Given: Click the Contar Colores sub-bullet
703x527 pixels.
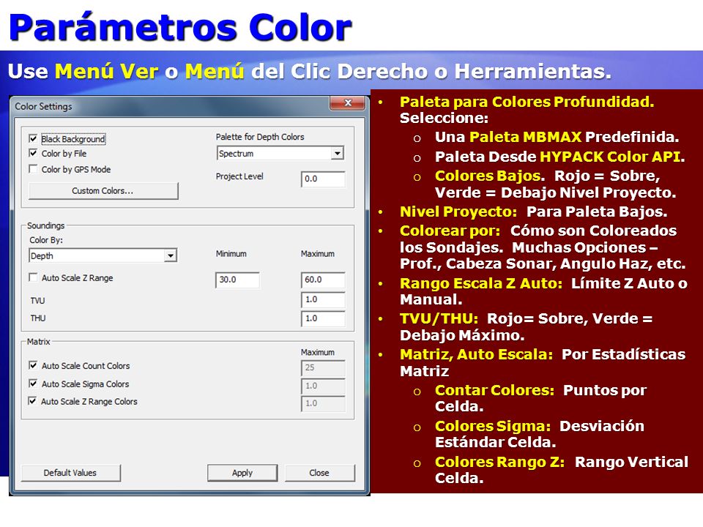Looking at the screenshot, I should (494, 390).
